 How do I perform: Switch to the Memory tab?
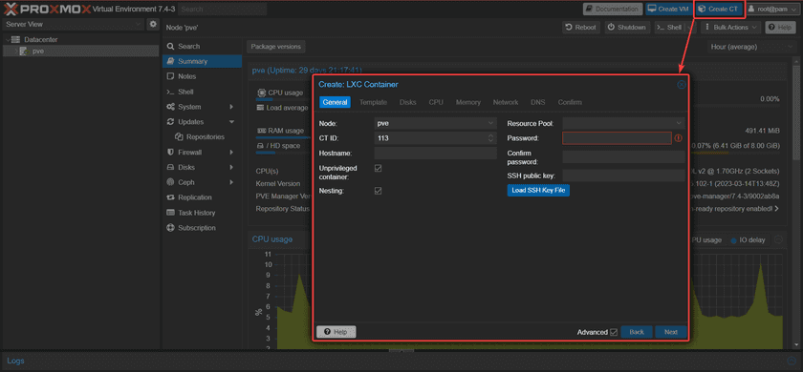coord(468,102)
